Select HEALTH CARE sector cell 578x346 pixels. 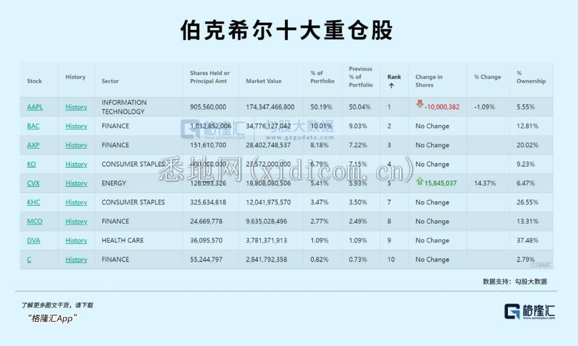pos(123,240)
